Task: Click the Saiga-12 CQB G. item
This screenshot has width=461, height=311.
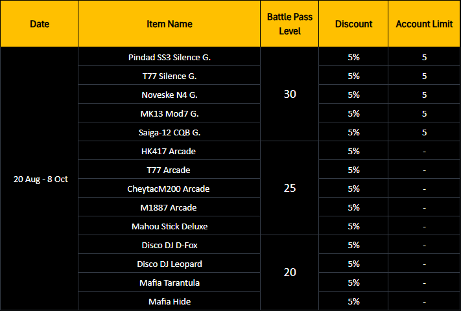Action: [x=169, y=132]
